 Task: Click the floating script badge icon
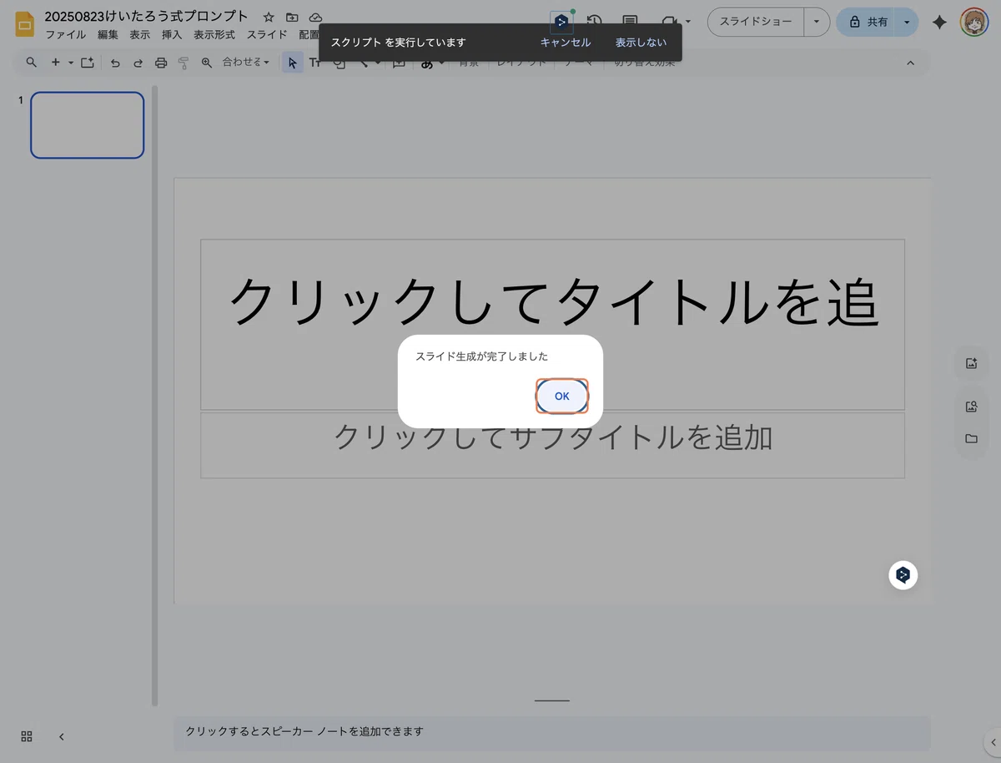[x=903, y=575]
